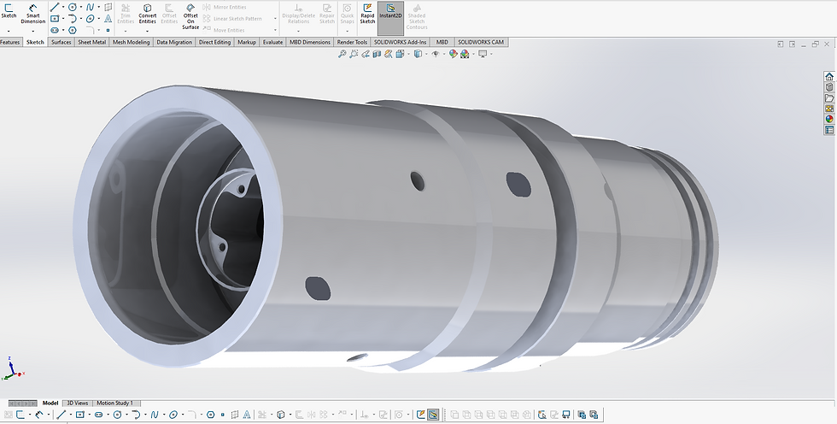Open Custom Properties in the task pane
The height and width of the screenshot is (424, 837).
point(829,130)
